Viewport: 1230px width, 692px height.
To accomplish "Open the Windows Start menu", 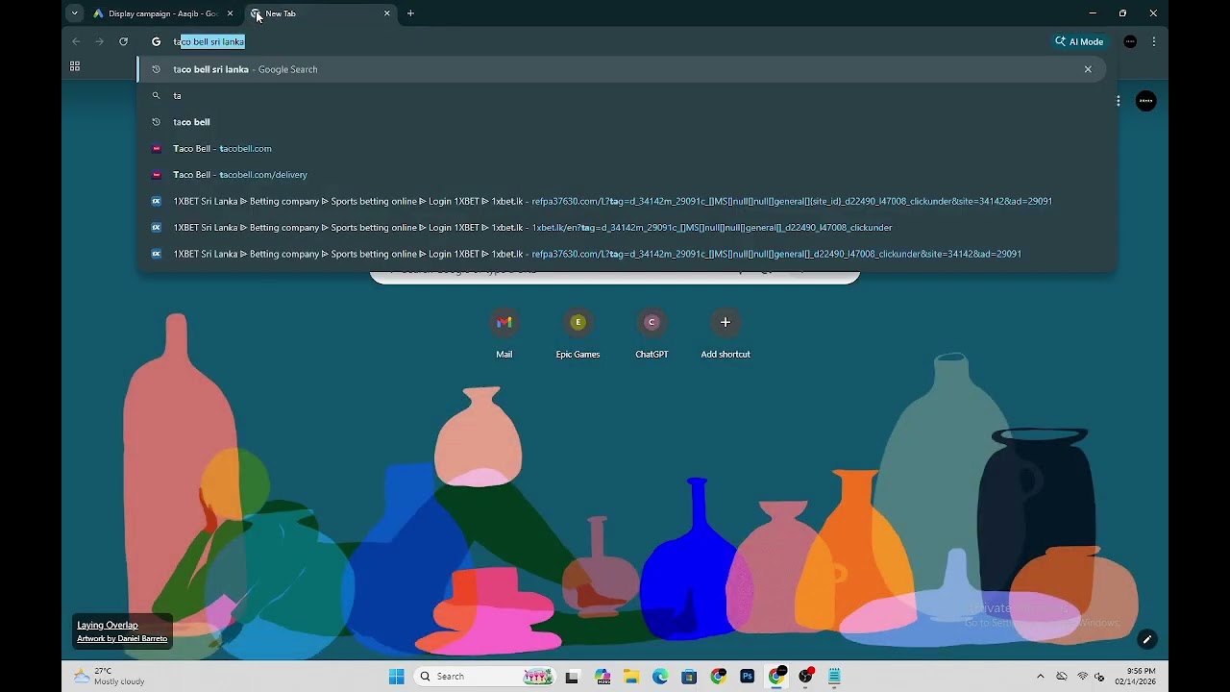I will pyautogui.click(x=396, y=677).
